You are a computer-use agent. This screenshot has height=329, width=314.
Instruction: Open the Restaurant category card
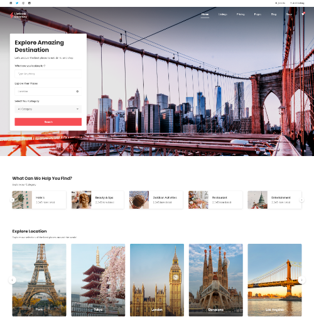(x=215, y=200)
